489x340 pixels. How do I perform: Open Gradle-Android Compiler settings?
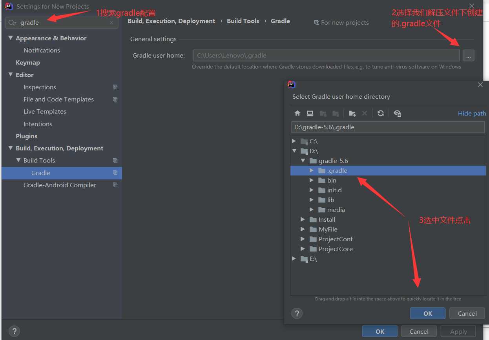(x=60, y=185)
